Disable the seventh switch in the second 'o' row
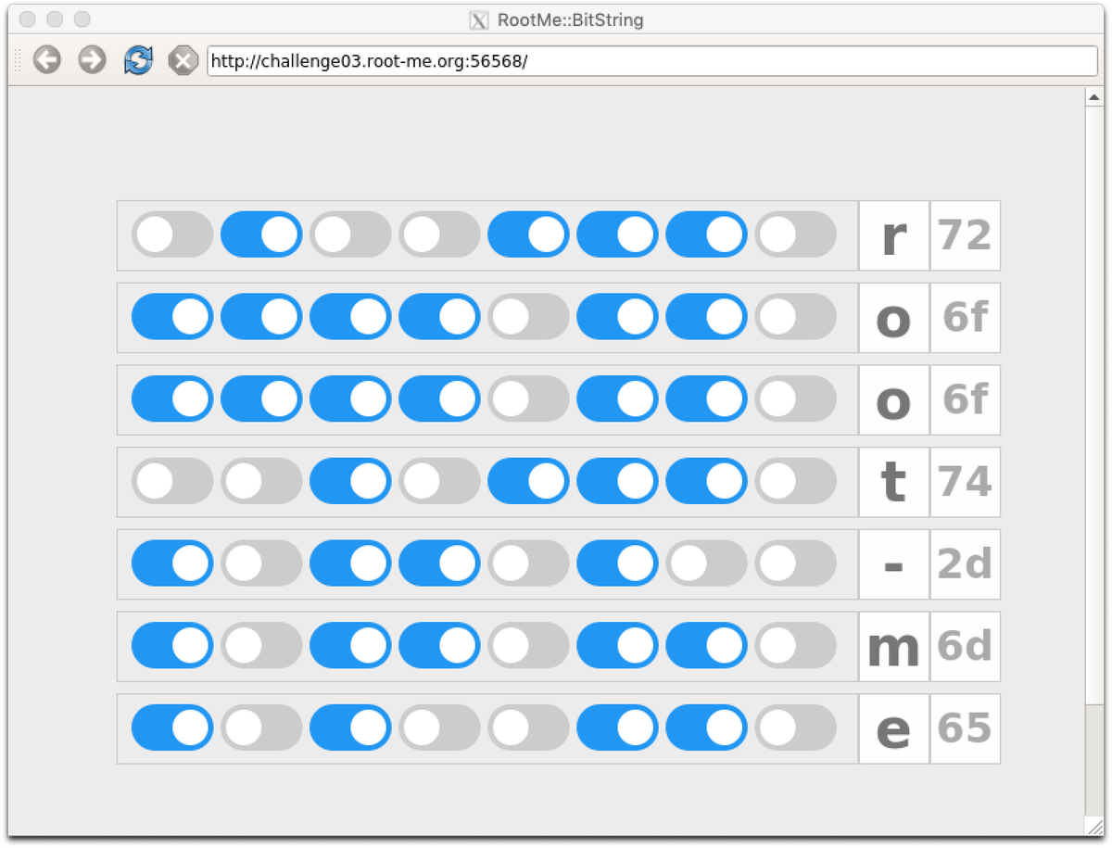The height and width of the screenshot is (848, 1112). pos(706,399)
